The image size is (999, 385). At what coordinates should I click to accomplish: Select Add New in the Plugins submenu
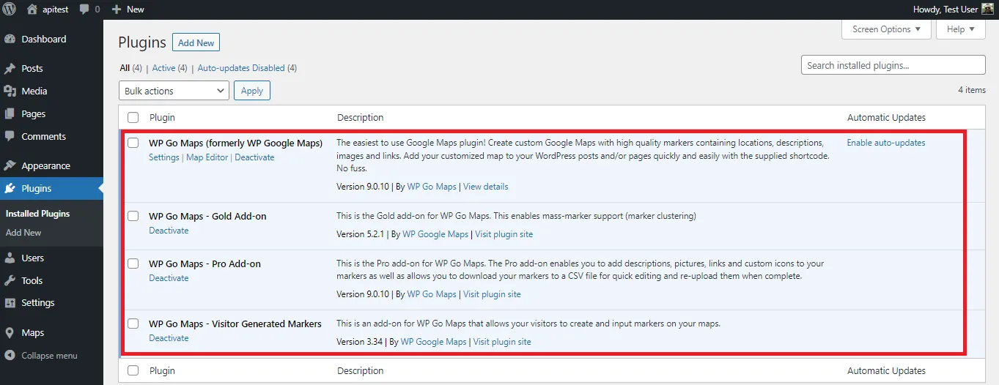[x=23, y=233]
